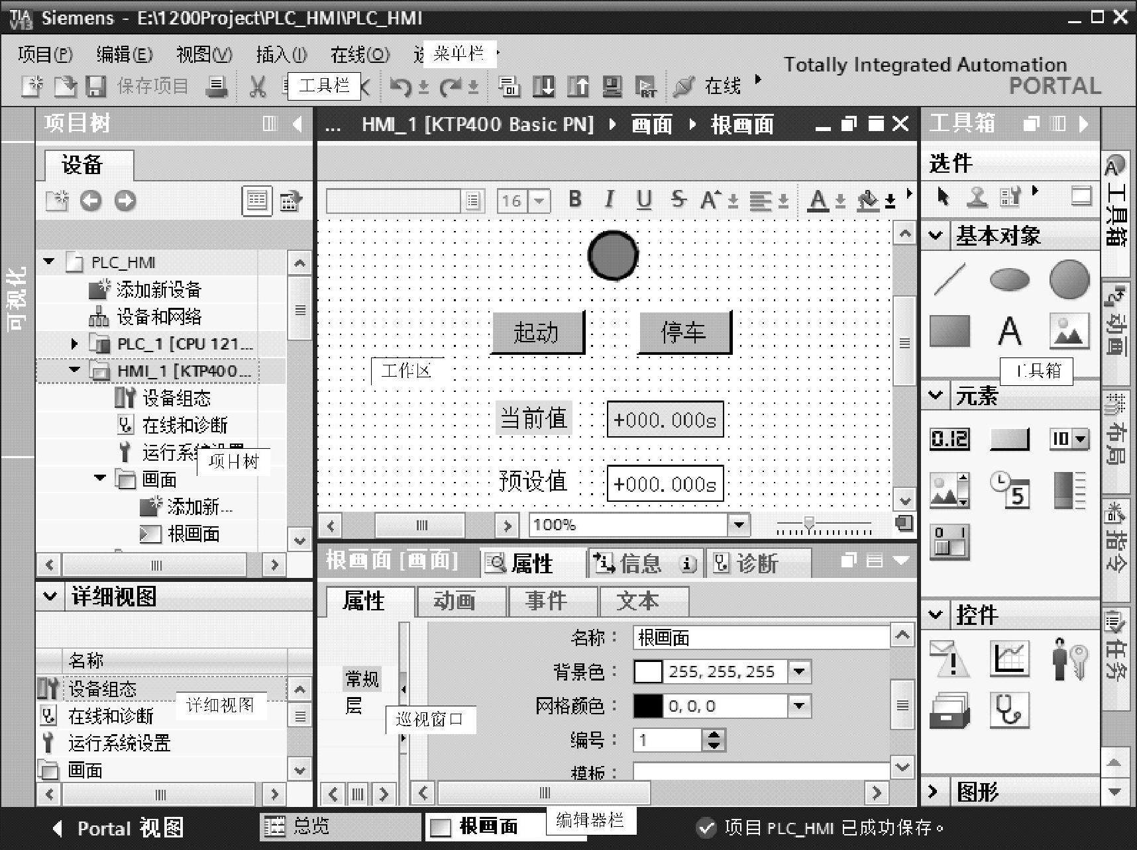This screenshot has height=850, width=1137.
Task: Download to device toolbar icon
Action: click(x=544, y=87)
